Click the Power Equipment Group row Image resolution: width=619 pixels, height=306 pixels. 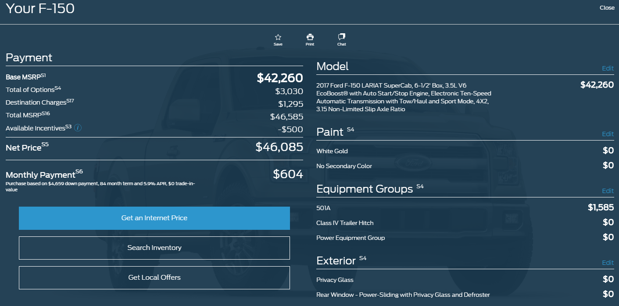pos(465,238)
